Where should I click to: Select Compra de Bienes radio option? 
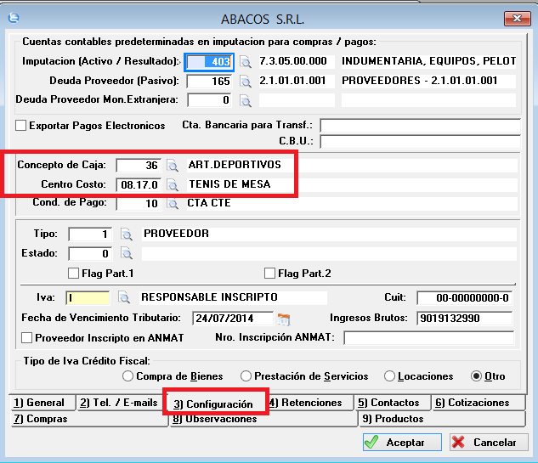point(128,376)
